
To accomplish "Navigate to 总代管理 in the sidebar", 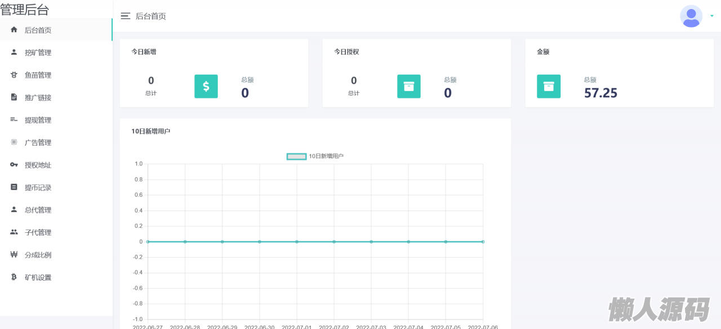I will pos(38,210).
